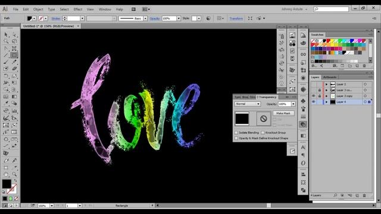Open the Stroke link in control bar

(x=55, y=18)
